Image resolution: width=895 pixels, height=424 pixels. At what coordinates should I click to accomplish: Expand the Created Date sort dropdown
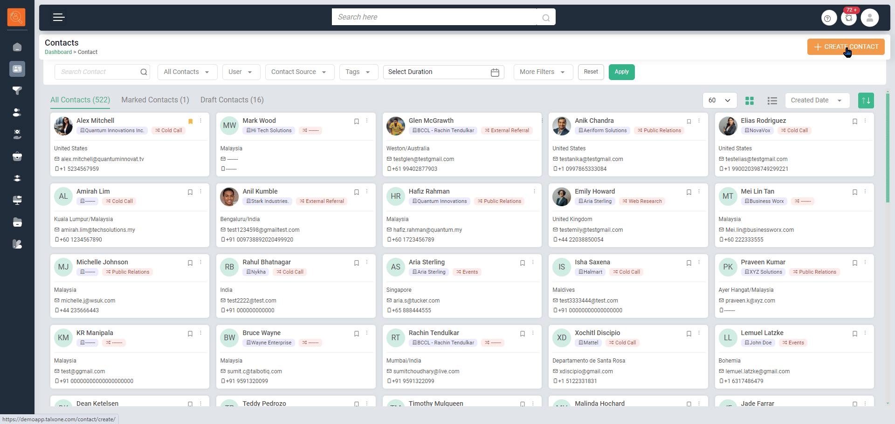[817, 101]
